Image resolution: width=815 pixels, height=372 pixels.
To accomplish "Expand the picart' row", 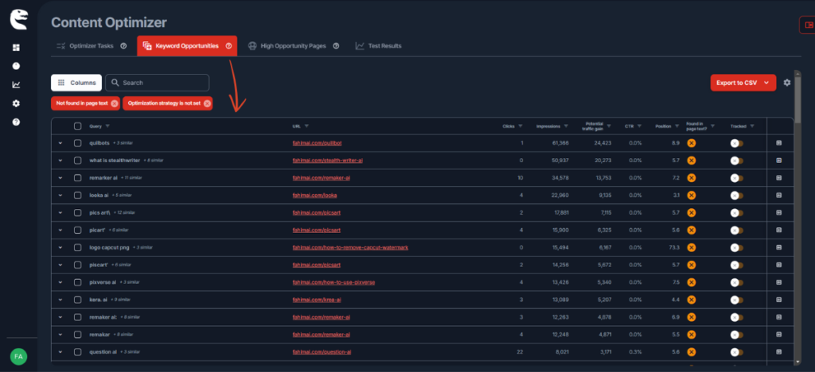I will click(60, 230).
